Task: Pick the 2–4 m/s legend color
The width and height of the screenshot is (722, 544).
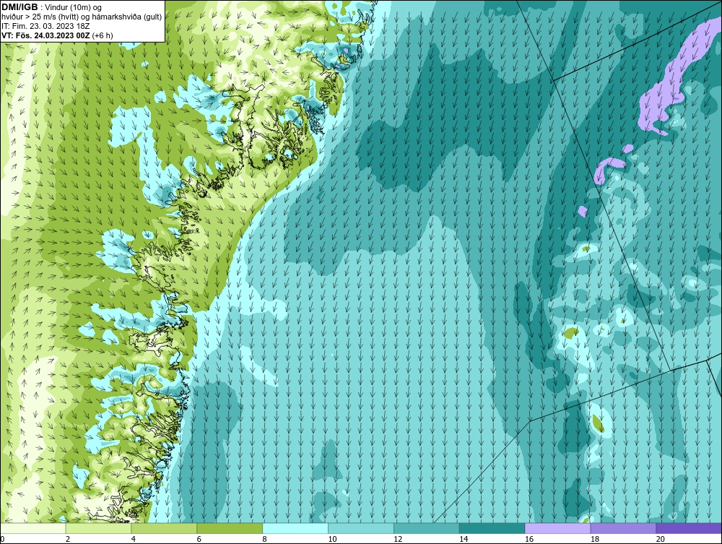Action: point(98,528)
